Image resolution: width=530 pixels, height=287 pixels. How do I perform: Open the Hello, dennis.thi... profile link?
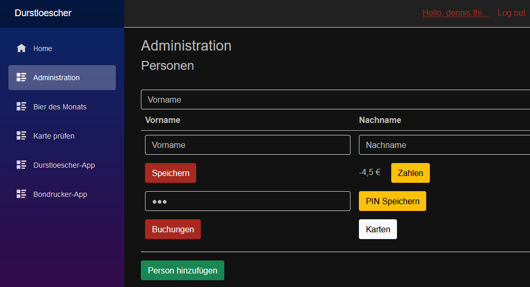[x=455, y=13]
